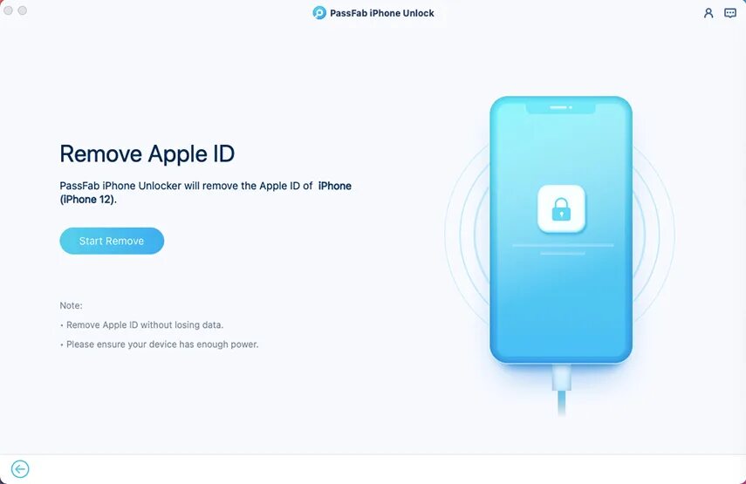
Task: Click the PassFab logo in title bar
Action: (318, 13)
